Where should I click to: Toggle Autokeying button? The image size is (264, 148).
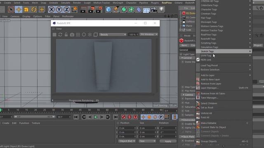coord(130,117)
